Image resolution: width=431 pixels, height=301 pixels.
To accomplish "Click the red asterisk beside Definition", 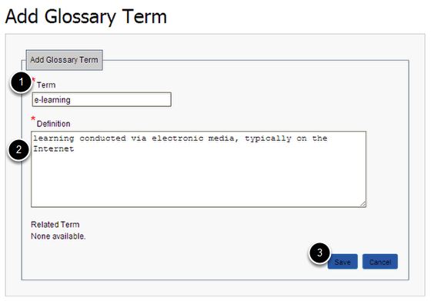I will [33, 119].
